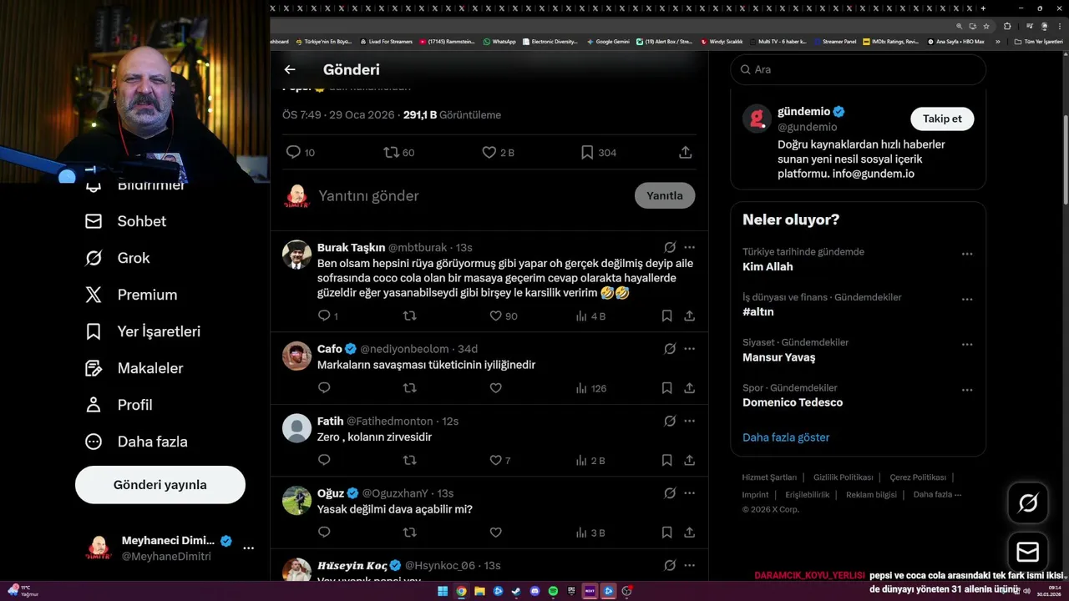Open more menu for #altın trend

click(x=967, y=299)
